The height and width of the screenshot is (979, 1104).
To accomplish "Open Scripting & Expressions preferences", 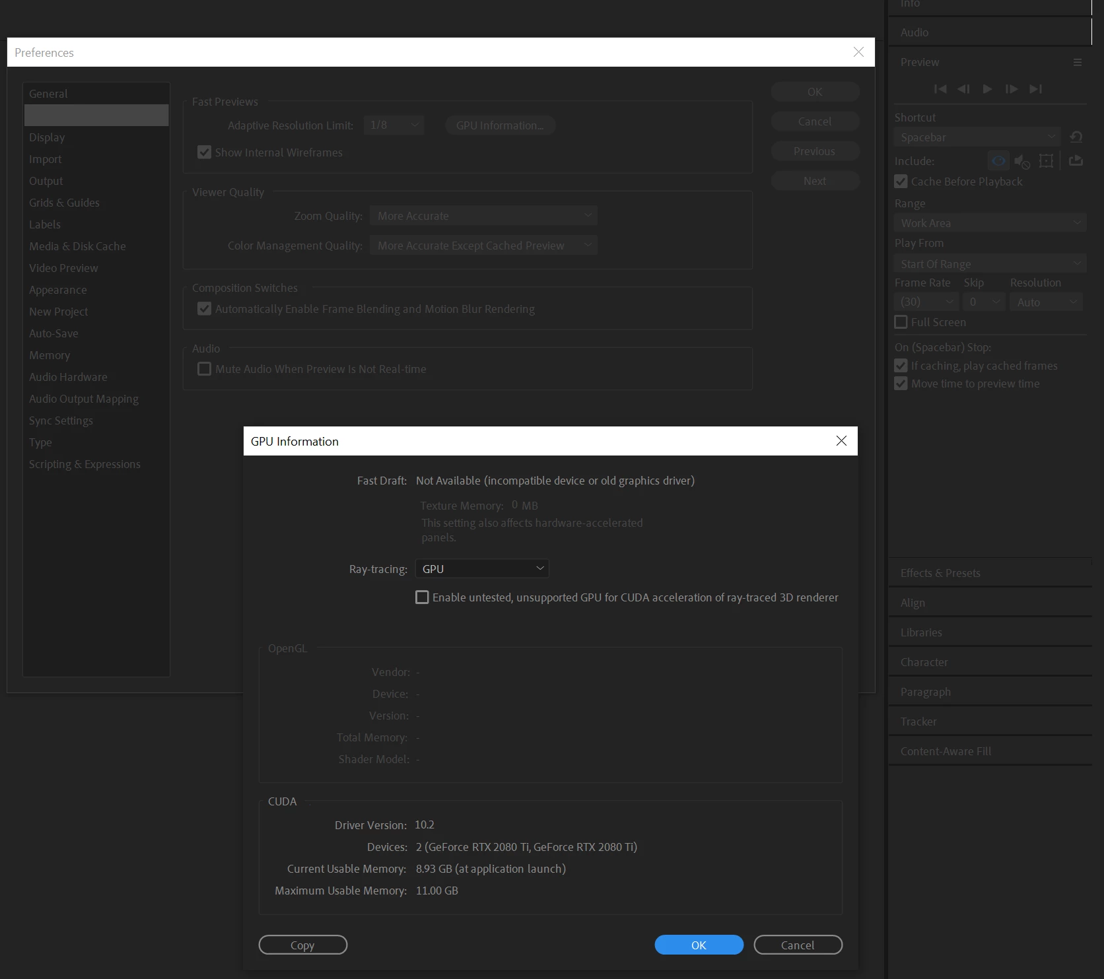I will click(96, 464).
